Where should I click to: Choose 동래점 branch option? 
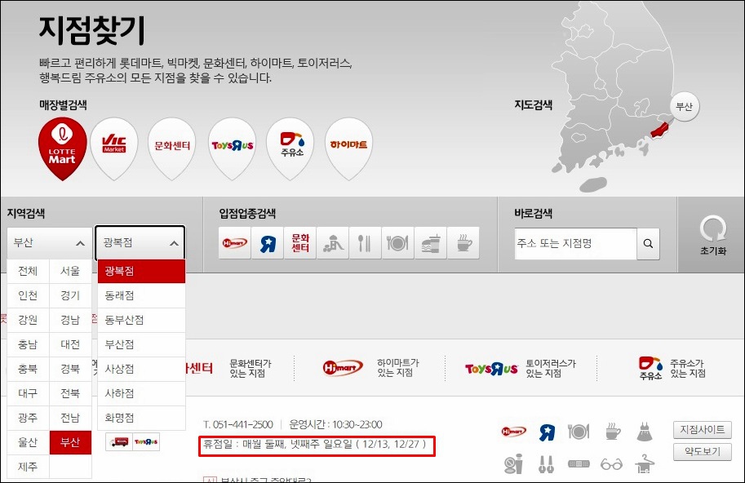coord(141,295)
